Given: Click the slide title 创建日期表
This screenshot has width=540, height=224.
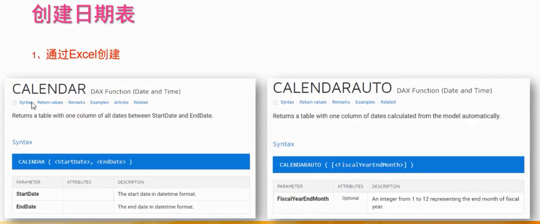Looking at the screenshot, I should click(x=83, y=14).
